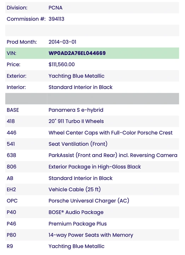This screenshot has height=255, width=185.
Task: Select the Premium Package Plus row
Action: pos(92,223)
